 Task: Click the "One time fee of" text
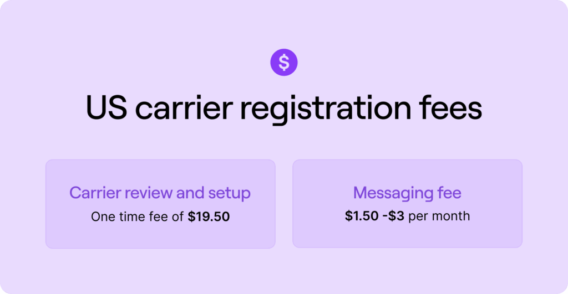coord(137,217)
